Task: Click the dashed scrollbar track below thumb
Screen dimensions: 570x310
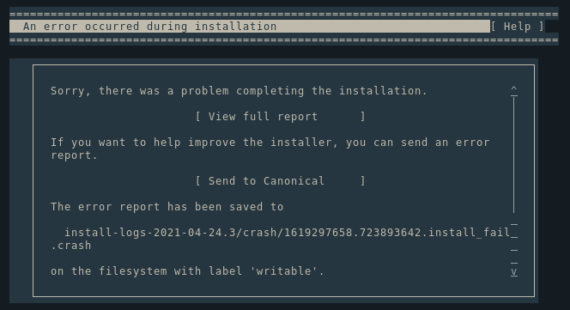Action: [513, 243]
